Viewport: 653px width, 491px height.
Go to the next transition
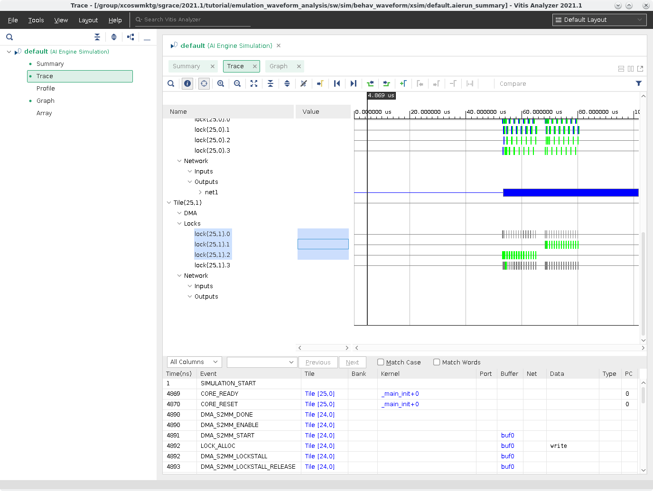[x=387, y=83]
